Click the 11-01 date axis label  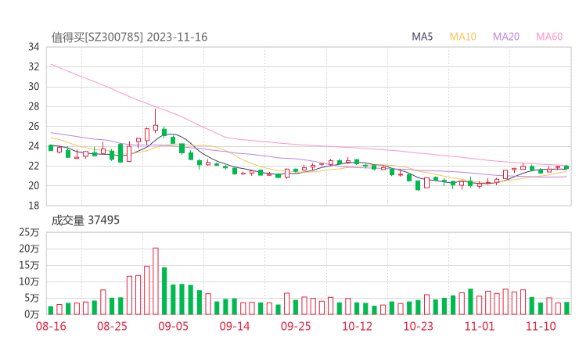pos(480,326)
